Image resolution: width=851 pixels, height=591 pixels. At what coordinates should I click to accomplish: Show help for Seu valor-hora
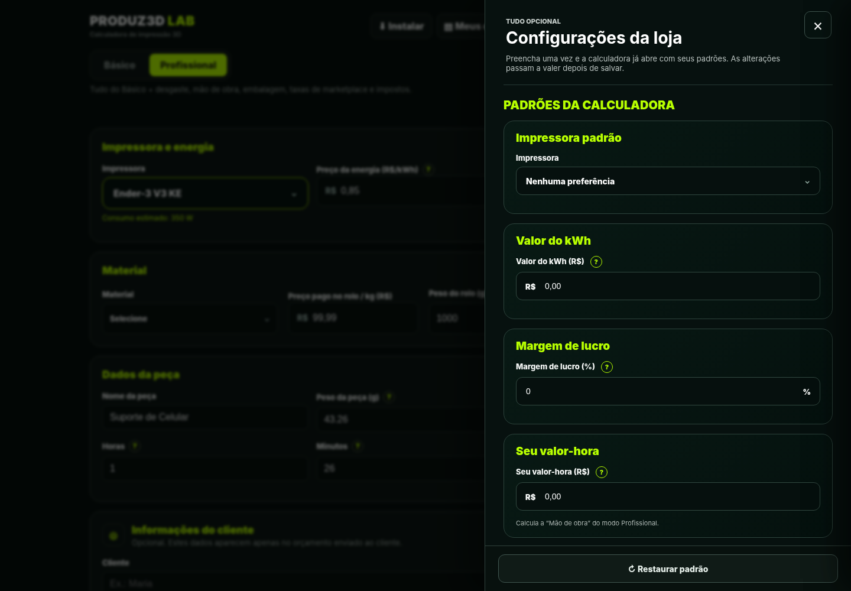point(602,472)
